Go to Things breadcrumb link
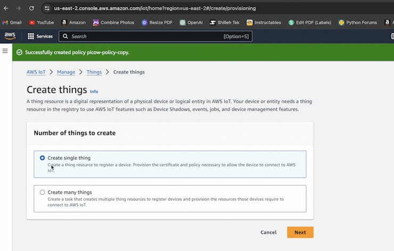The height and width of the screenshot is (251, 394). tap(94, 72)
